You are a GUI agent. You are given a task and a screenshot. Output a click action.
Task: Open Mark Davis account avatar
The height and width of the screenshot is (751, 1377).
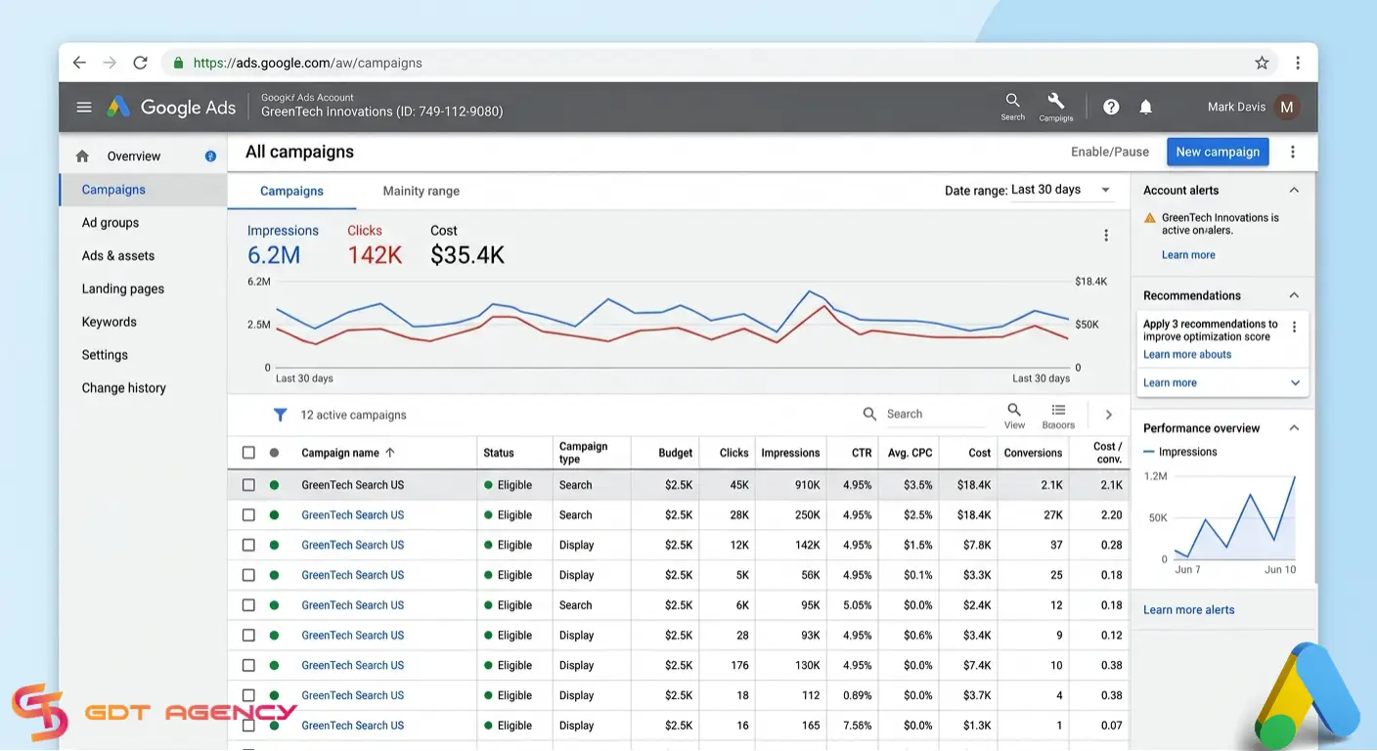(1287, 108)
